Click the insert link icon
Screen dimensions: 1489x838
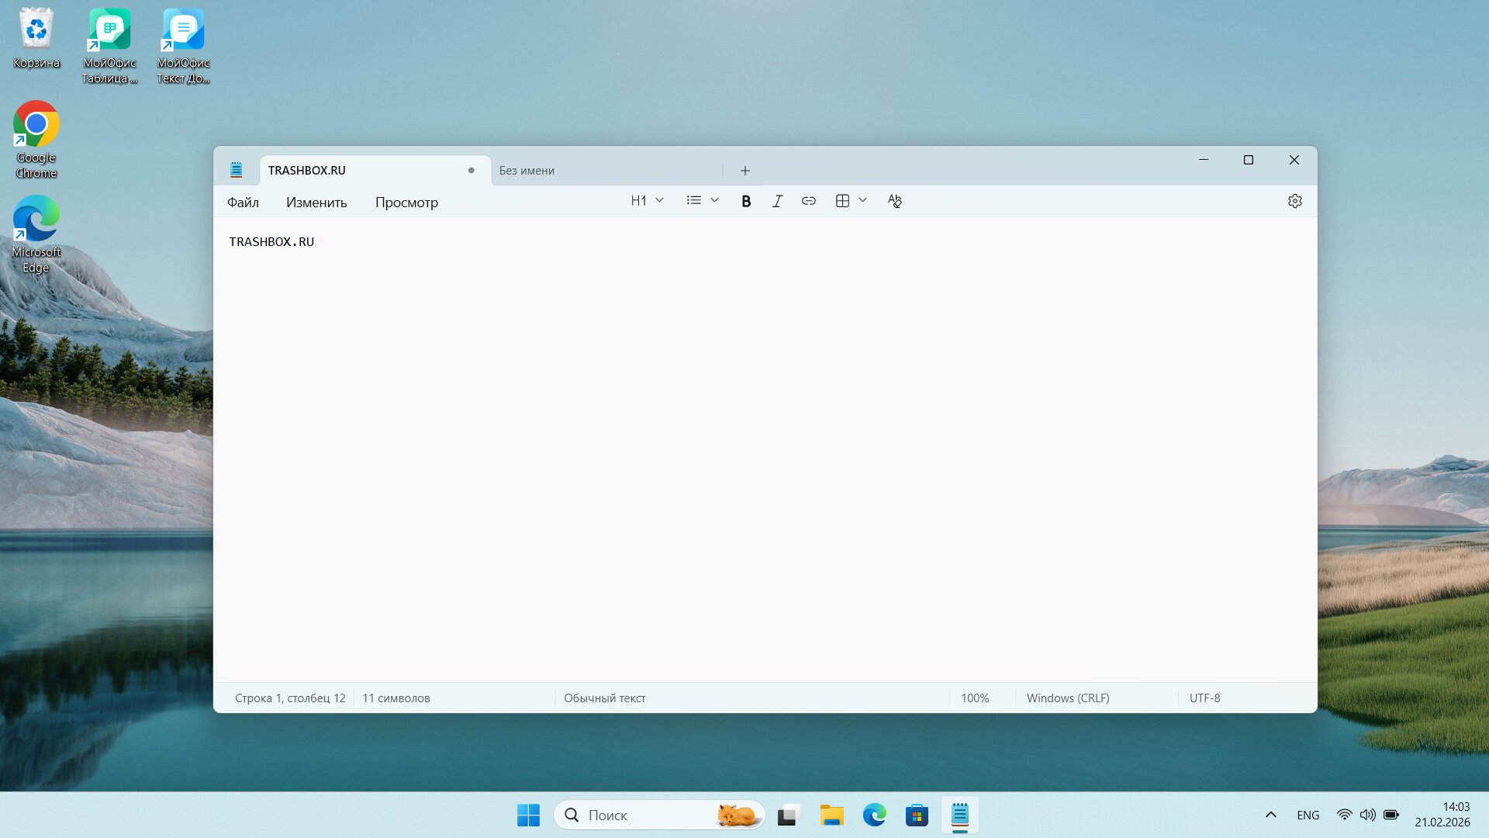pyautogui.click(x=809, y=201)
